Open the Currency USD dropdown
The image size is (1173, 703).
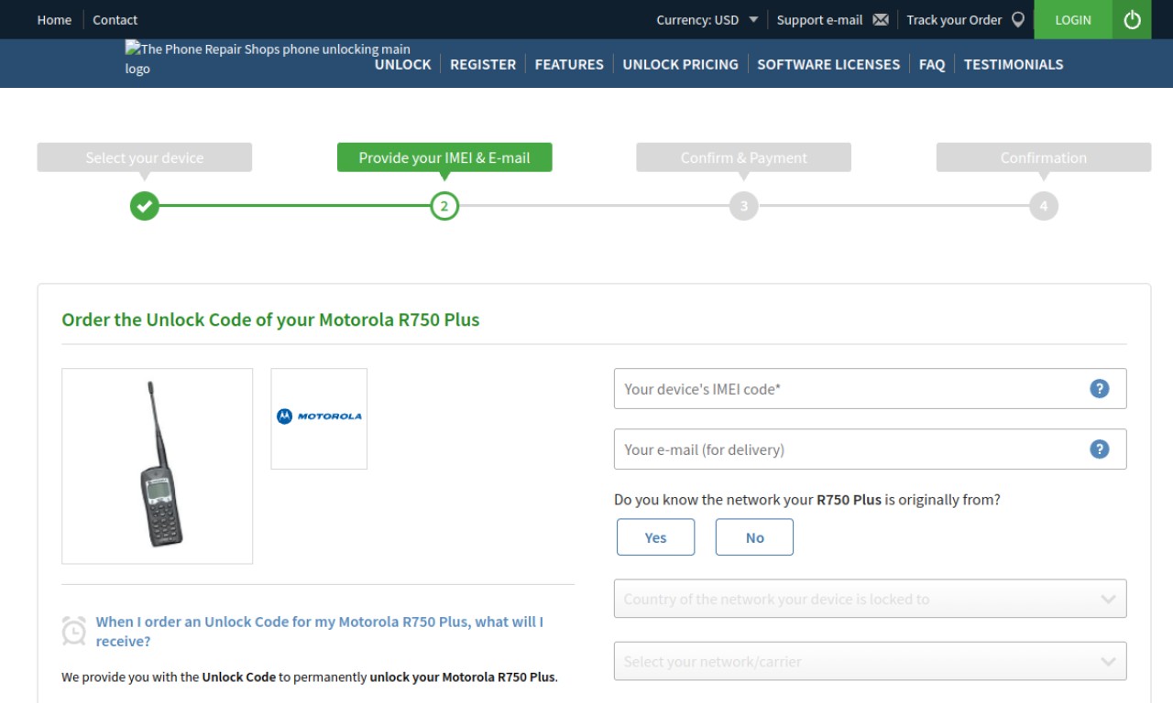pyautogui.click(x=707, y=19)
